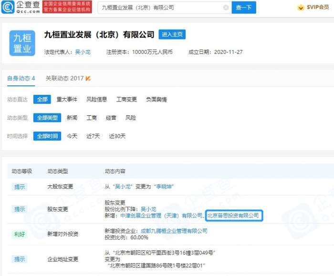Filter by 负面舆情
This screenshot has height=276, width=334.
[156, 100]
